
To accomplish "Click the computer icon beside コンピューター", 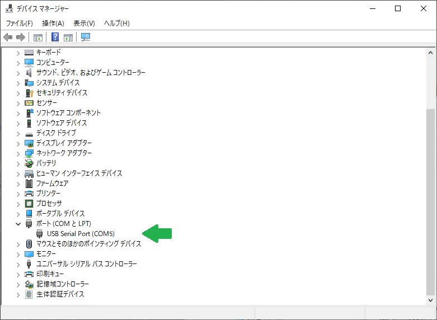I will [29, 63].
